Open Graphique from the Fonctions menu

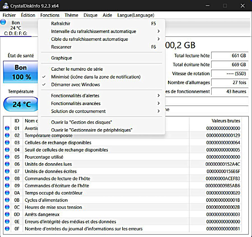pos(102,58)
